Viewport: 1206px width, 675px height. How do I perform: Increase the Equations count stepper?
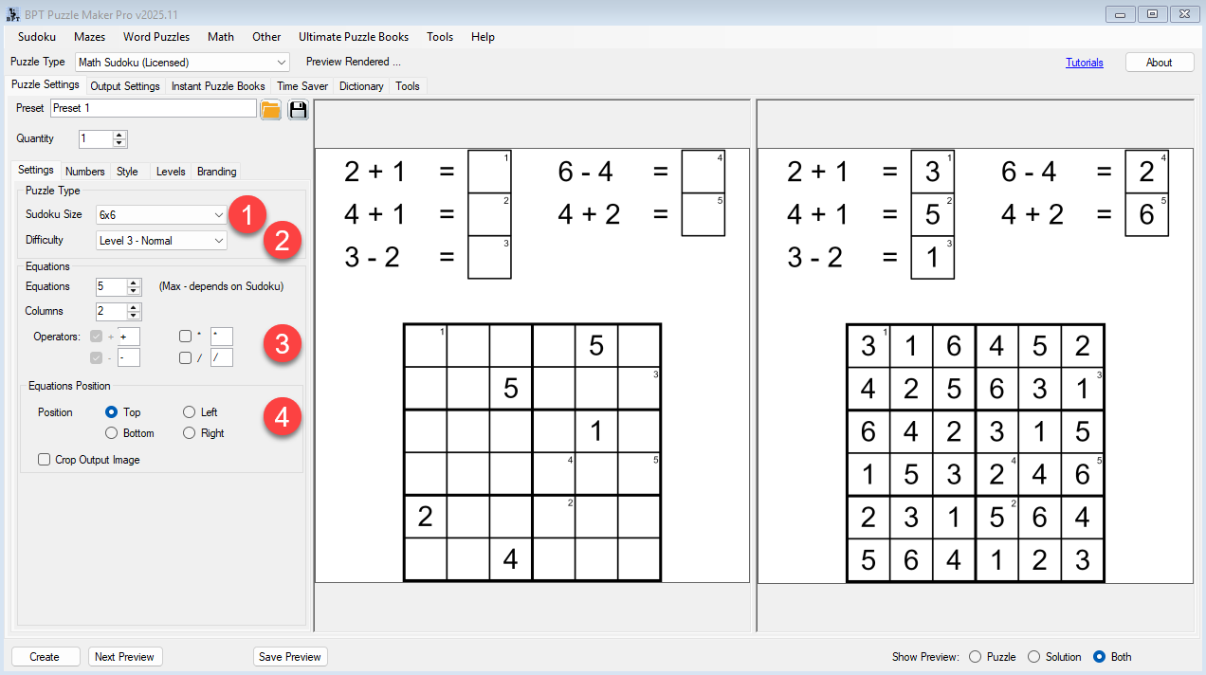coord(133,282)
